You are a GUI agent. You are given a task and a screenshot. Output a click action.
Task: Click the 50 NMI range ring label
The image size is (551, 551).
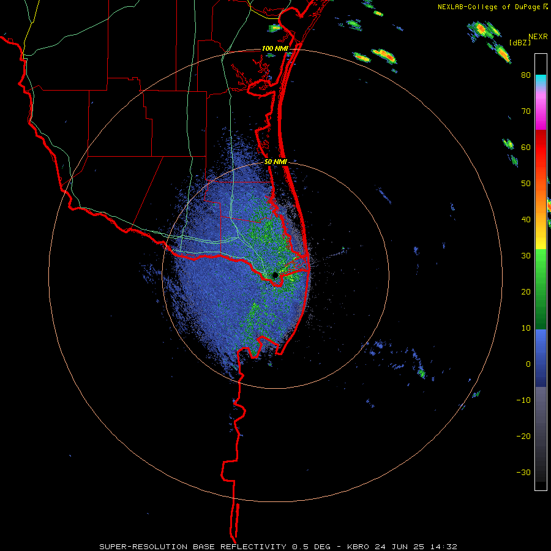pyautogui.click(x=275, y=162)
